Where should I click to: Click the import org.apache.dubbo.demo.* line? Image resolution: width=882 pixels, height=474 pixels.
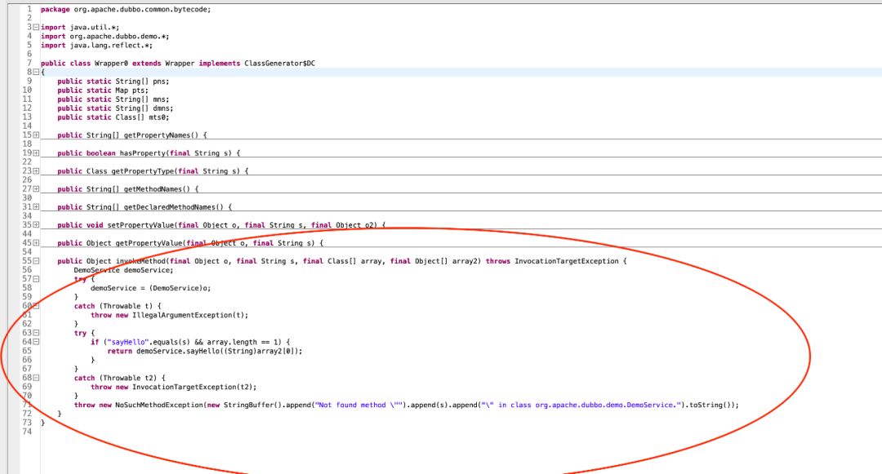point(105,37)
